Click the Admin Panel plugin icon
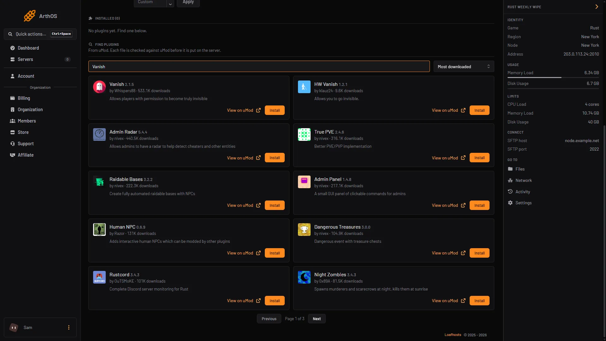The width and height of the screenshot is (606, 341). 304,182
